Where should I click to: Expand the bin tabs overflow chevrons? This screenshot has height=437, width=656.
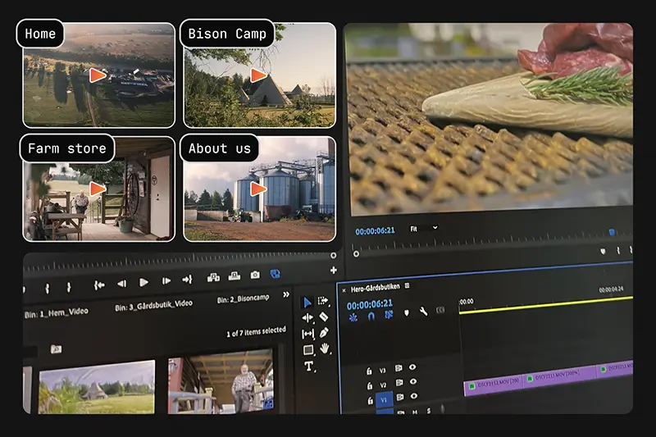click(x=286, y=294)
